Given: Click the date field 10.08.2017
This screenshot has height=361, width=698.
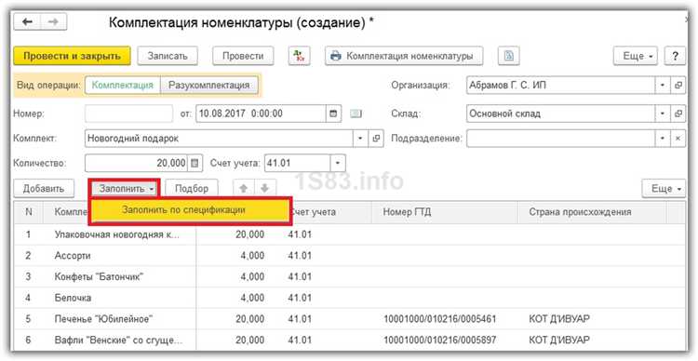Looking at the screenshot, I should (x=262, y=114).
